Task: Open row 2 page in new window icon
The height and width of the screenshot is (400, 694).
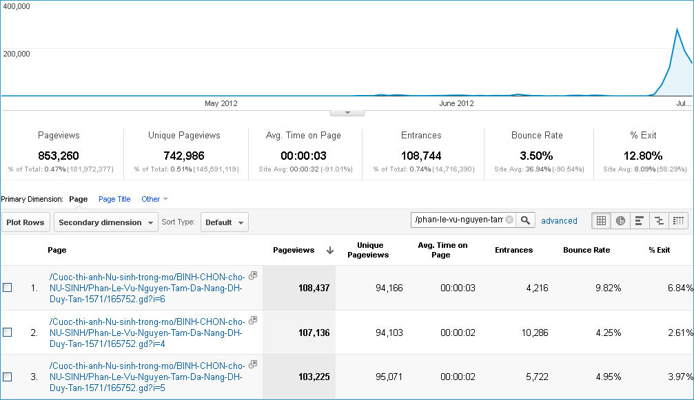Action: tap(253, 320)
